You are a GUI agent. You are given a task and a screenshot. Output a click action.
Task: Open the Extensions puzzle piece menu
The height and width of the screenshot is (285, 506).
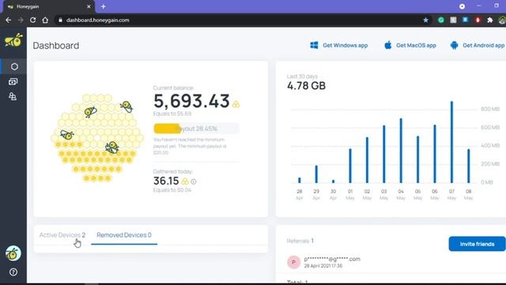(x=490, y=20)
